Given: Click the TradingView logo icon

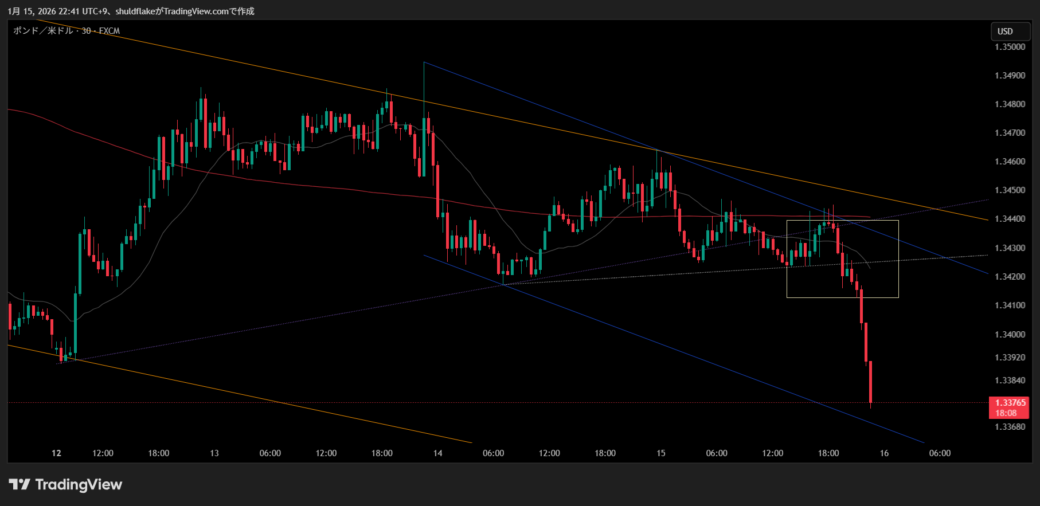Looking at the screenshot, I should pos(19,485).
